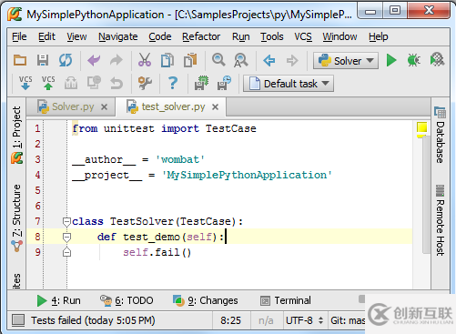The image size is (456, 334).
Task: Run Solver with coverage icon
Action: (x=437, y=60)
